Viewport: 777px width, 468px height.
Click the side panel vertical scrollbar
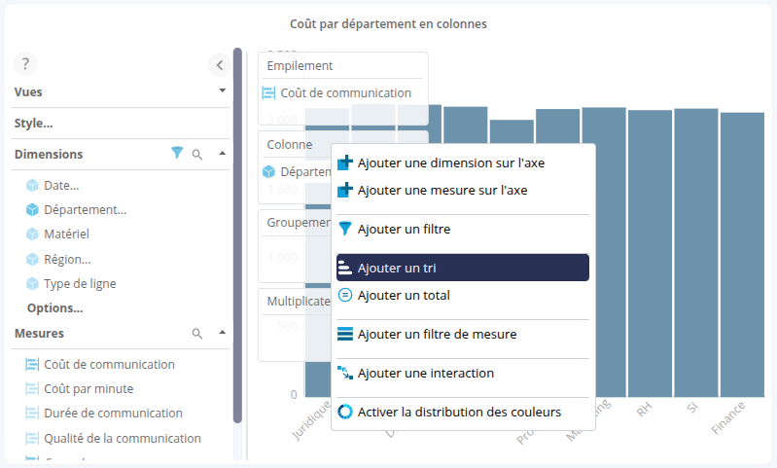point(237,234)
